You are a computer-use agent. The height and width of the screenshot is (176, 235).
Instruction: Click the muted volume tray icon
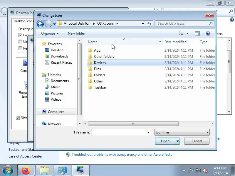205,170
